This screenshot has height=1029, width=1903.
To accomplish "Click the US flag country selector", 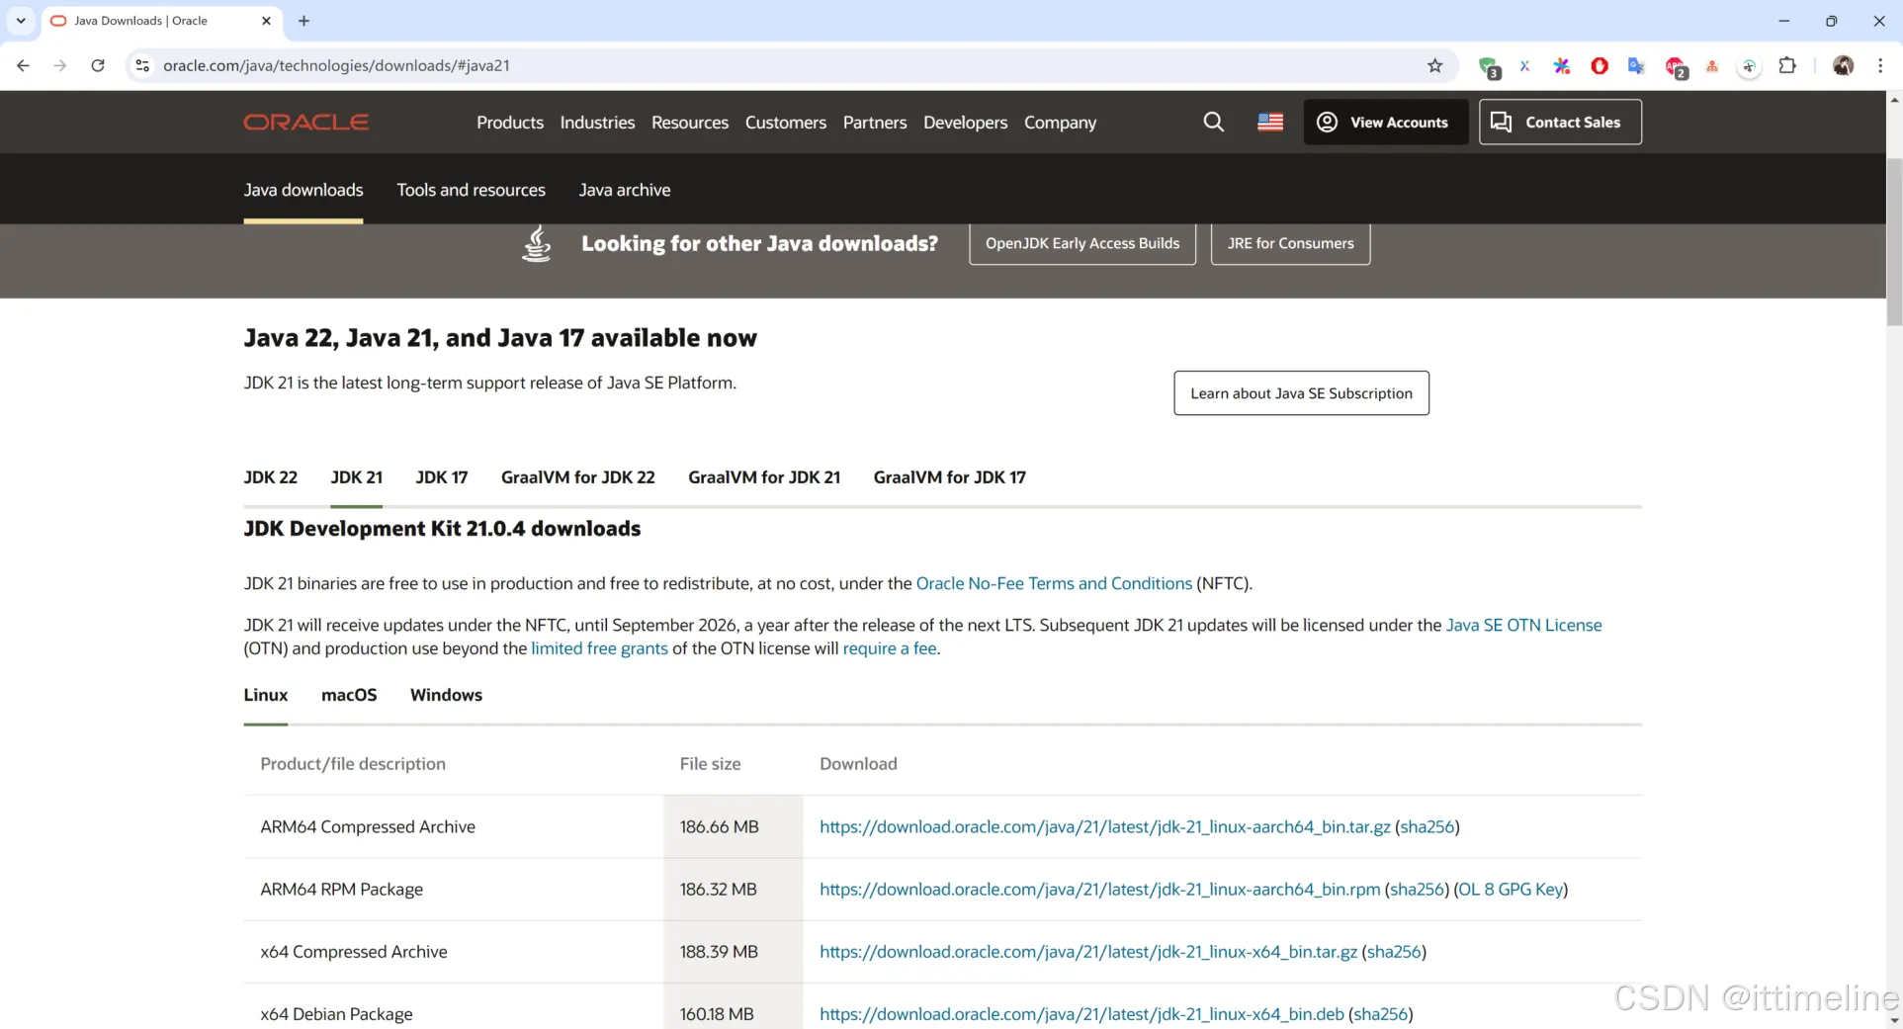I will (1270, 122).
